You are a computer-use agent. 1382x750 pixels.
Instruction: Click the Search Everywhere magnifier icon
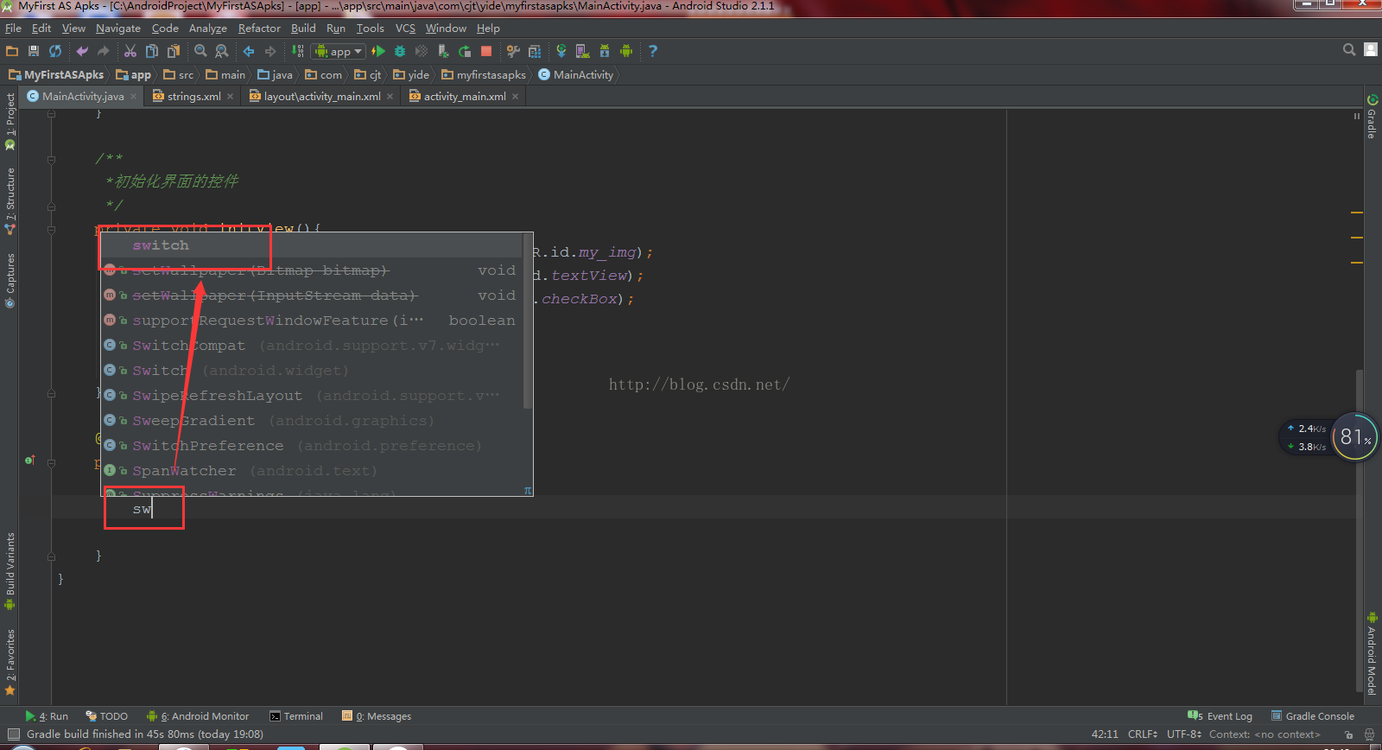1349,50
